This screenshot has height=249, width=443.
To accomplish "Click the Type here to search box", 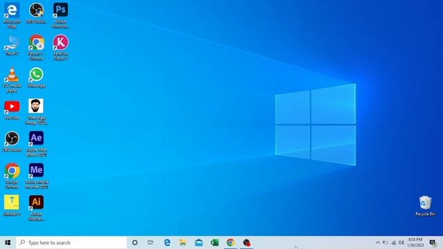I will (71, 243).
